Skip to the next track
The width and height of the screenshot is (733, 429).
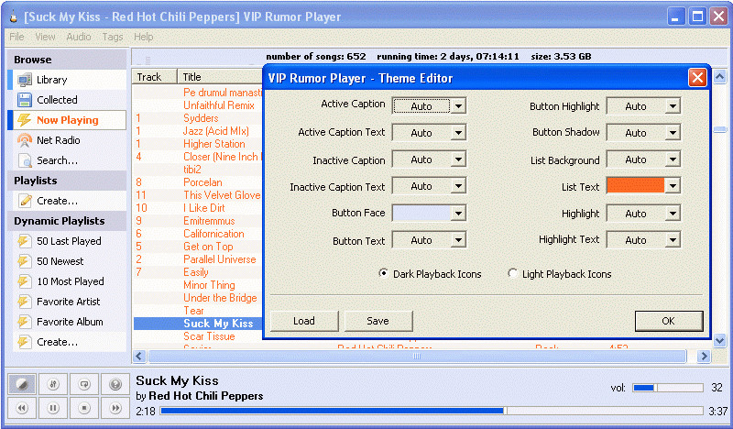click(x=115, y=408)
